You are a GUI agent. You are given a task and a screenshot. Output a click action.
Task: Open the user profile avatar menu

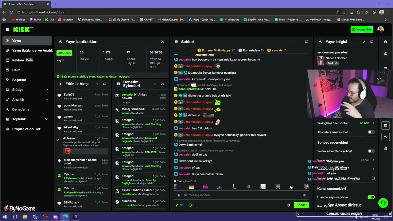(381, 29)
